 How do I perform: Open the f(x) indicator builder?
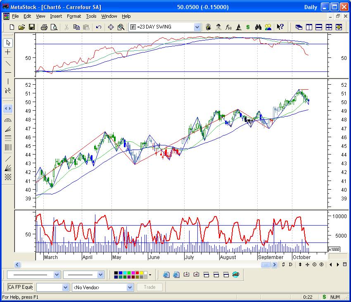(x=228, y=27)
